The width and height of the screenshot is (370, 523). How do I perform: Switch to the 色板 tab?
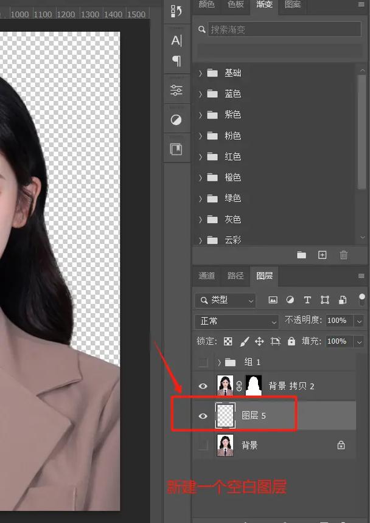pos(236,5)
